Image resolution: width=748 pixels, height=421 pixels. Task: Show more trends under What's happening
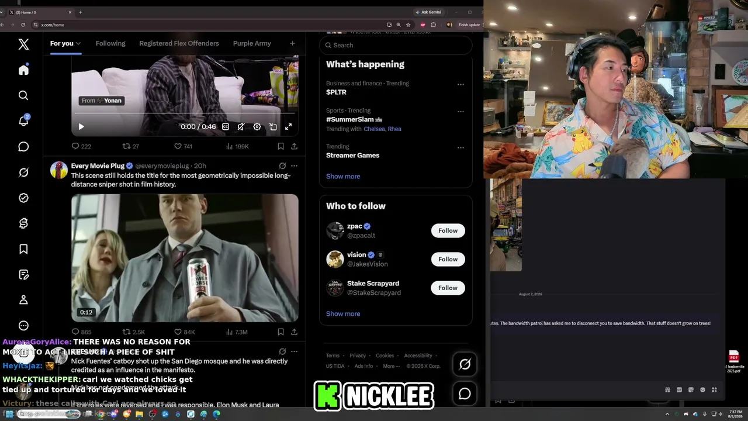(x=343, y=177)
